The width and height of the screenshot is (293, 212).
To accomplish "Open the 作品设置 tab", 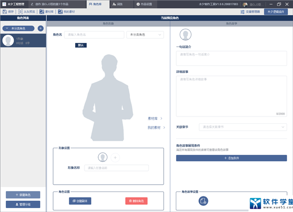I will coord(146,4).
